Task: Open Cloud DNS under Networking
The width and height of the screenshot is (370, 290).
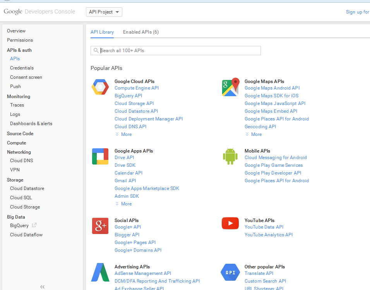Action: pyautogui.click(x=21, y=161)
